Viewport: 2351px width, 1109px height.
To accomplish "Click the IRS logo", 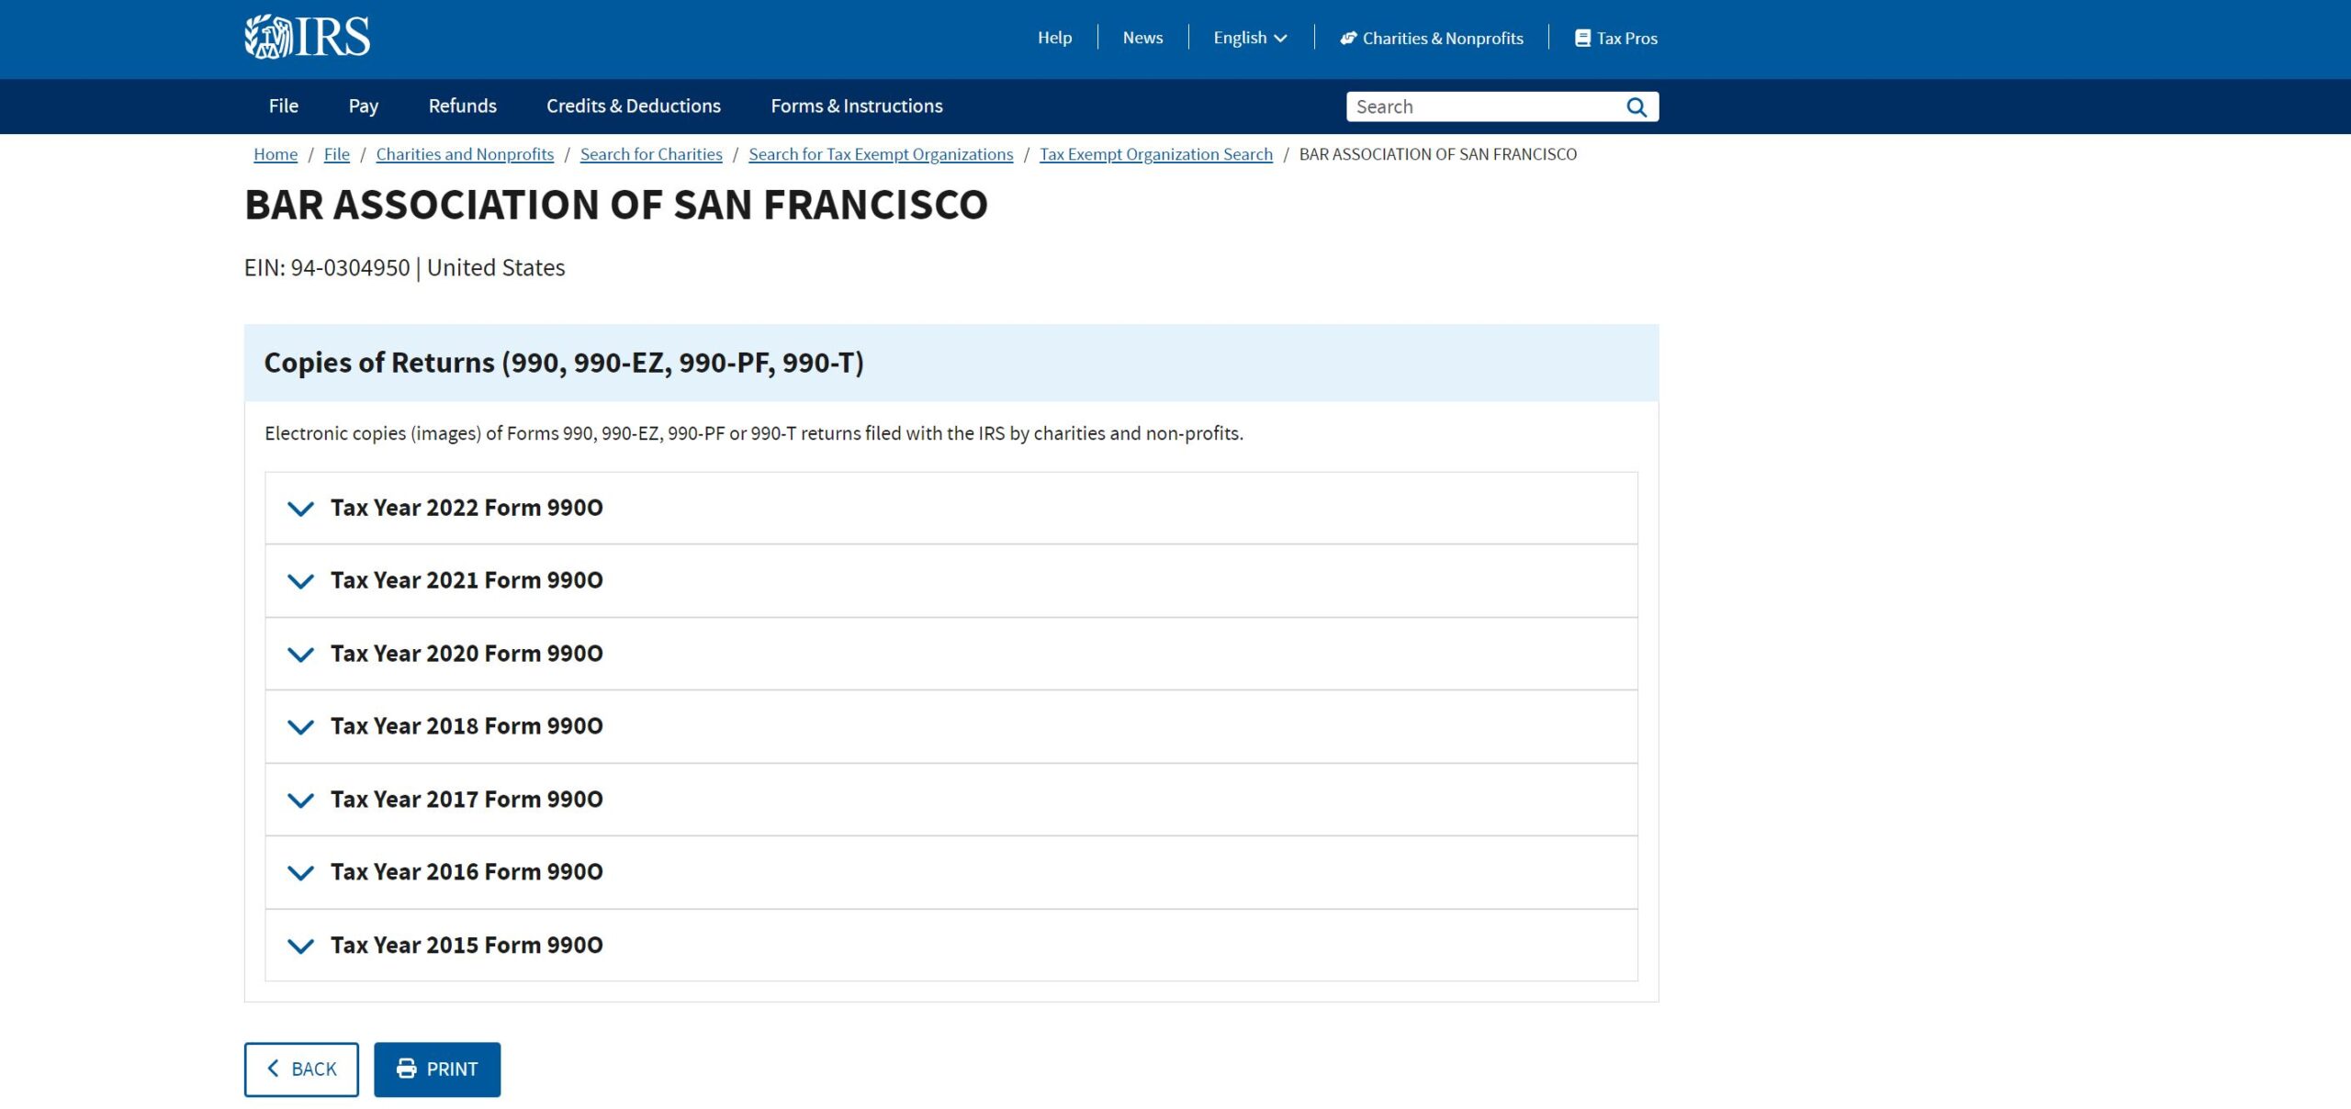I will (x=307, y=37).
